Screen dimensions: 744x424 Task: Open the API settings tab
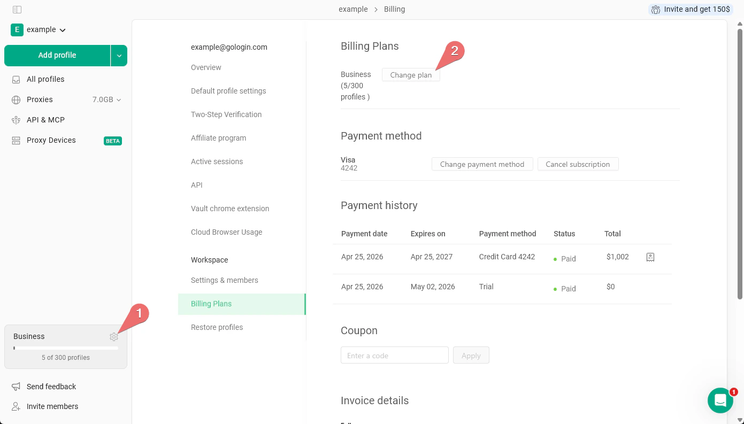(197, 185)
